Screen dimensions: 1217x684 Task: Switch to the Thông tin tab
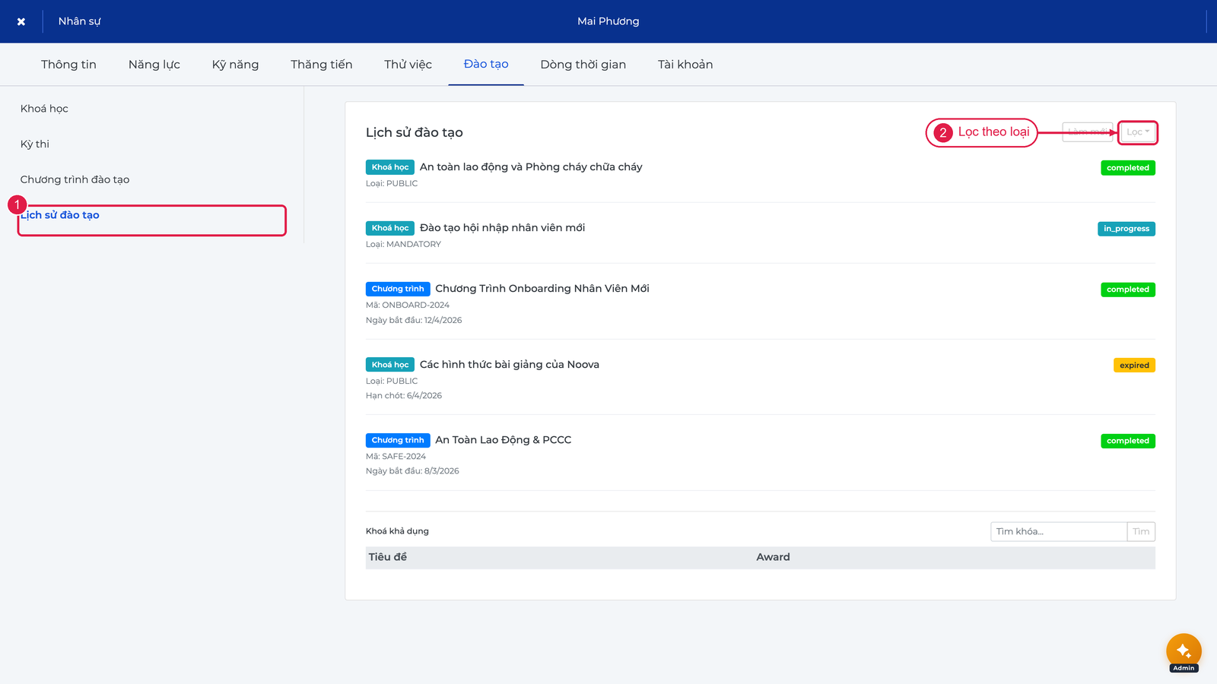[x=68, y=65]
